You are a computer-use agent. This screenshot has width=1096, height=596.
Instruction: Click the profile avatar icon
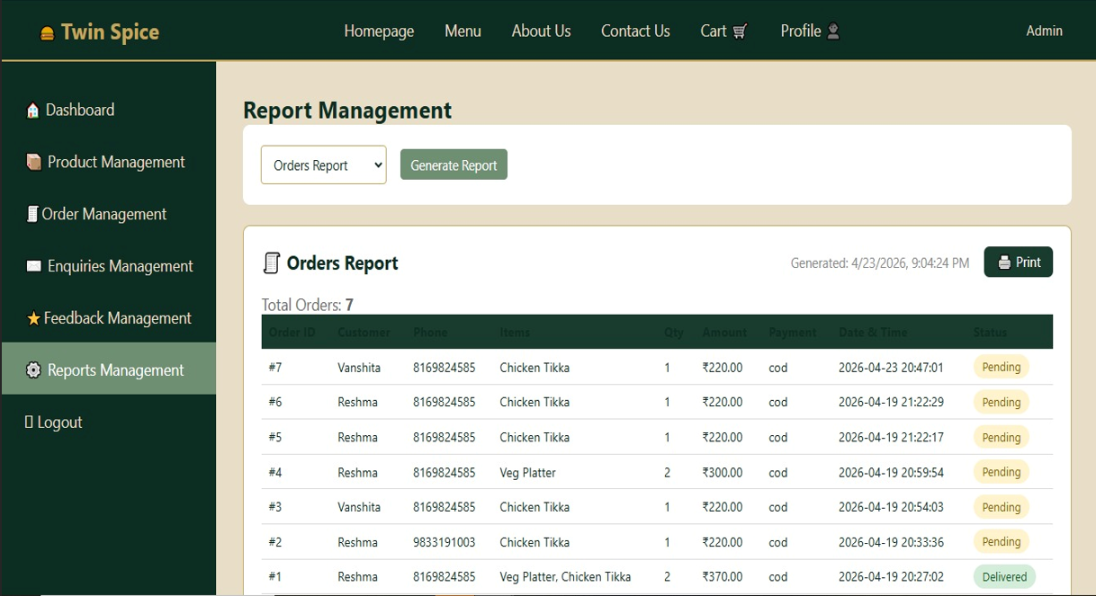pos(833,31)
